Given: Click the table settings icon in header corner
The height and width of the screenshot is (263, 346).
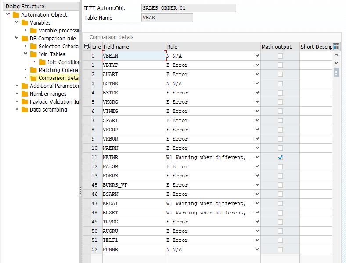Looking at the screenshot, I should [336, 47].
